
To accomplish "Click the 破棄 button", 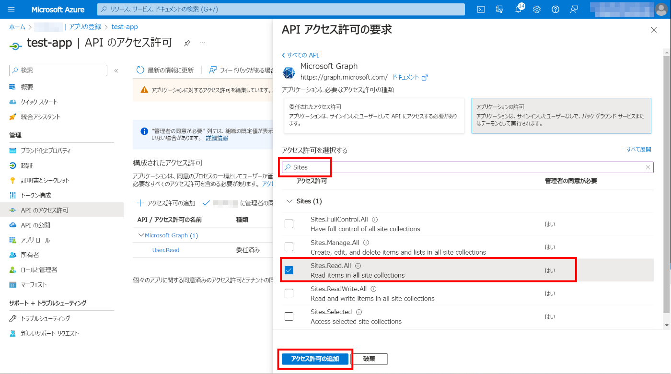I will [x=369, y=359].
